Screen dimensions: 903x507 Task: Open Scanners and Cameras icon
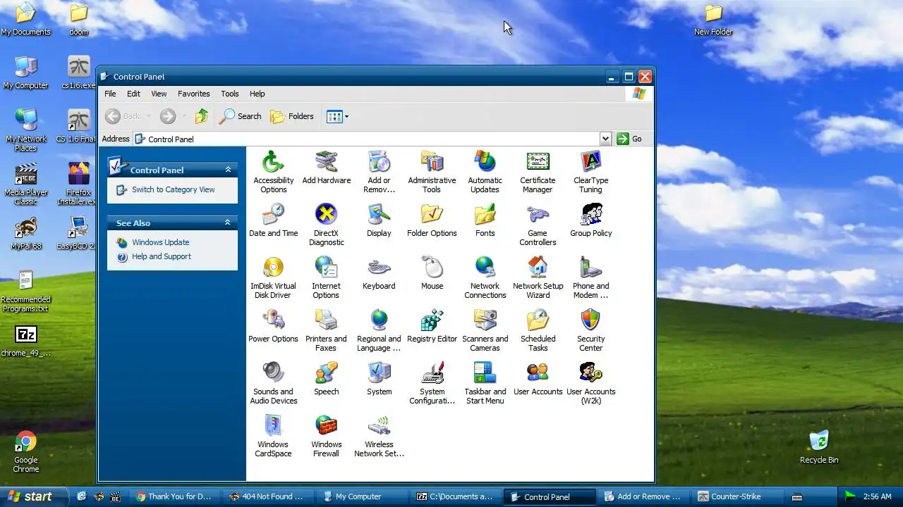[x=485, y=330]
